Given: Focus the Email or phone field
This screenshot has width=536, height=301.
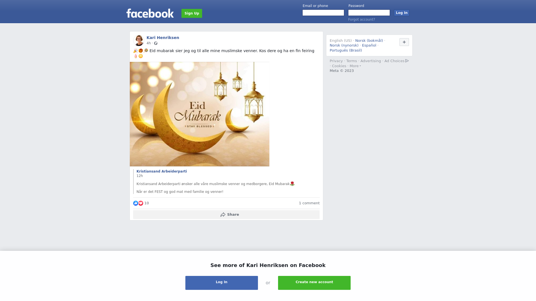Looking at the screenshot, I should tap(323, 13).
